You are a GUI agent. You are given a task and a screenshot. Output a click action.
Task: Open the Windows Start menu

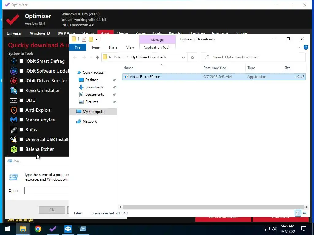click(x=7, y=229)
